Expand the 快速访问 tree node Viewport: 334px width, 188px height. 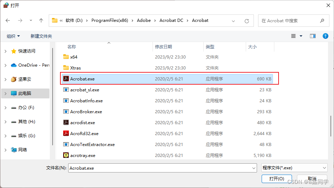[x=6, y=51]
